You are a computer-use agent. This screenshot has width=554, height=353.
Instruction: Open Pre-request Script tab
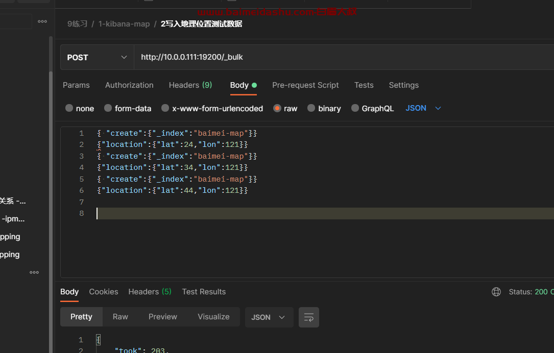[x=305, y=85]
